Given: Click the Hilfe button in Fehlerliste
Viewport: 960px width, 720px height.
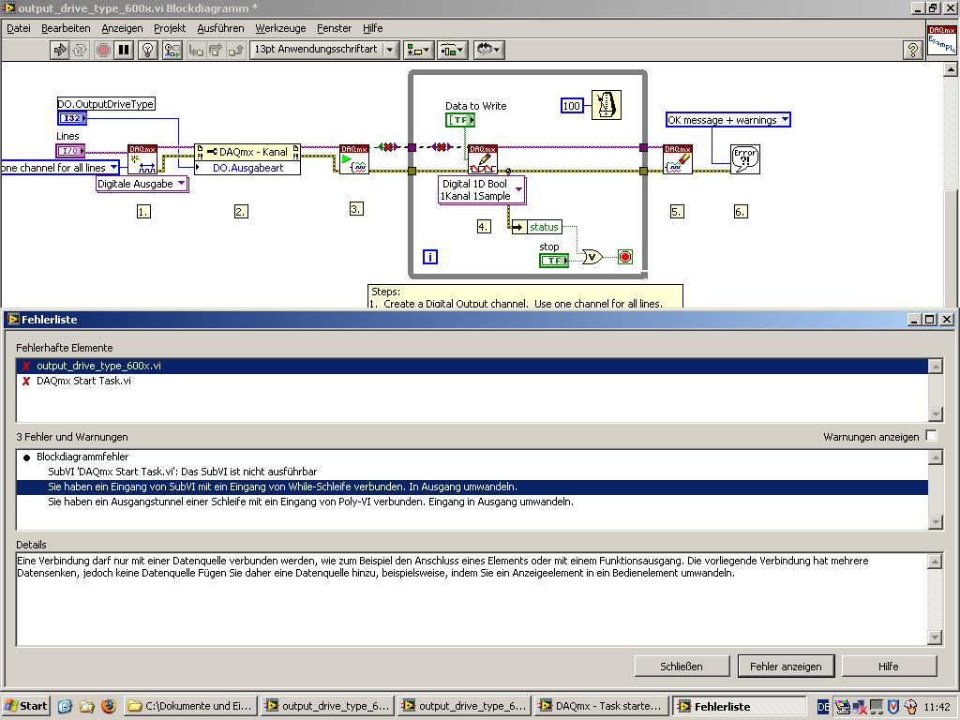Looking at the screenshot, I should pos(889,667).
